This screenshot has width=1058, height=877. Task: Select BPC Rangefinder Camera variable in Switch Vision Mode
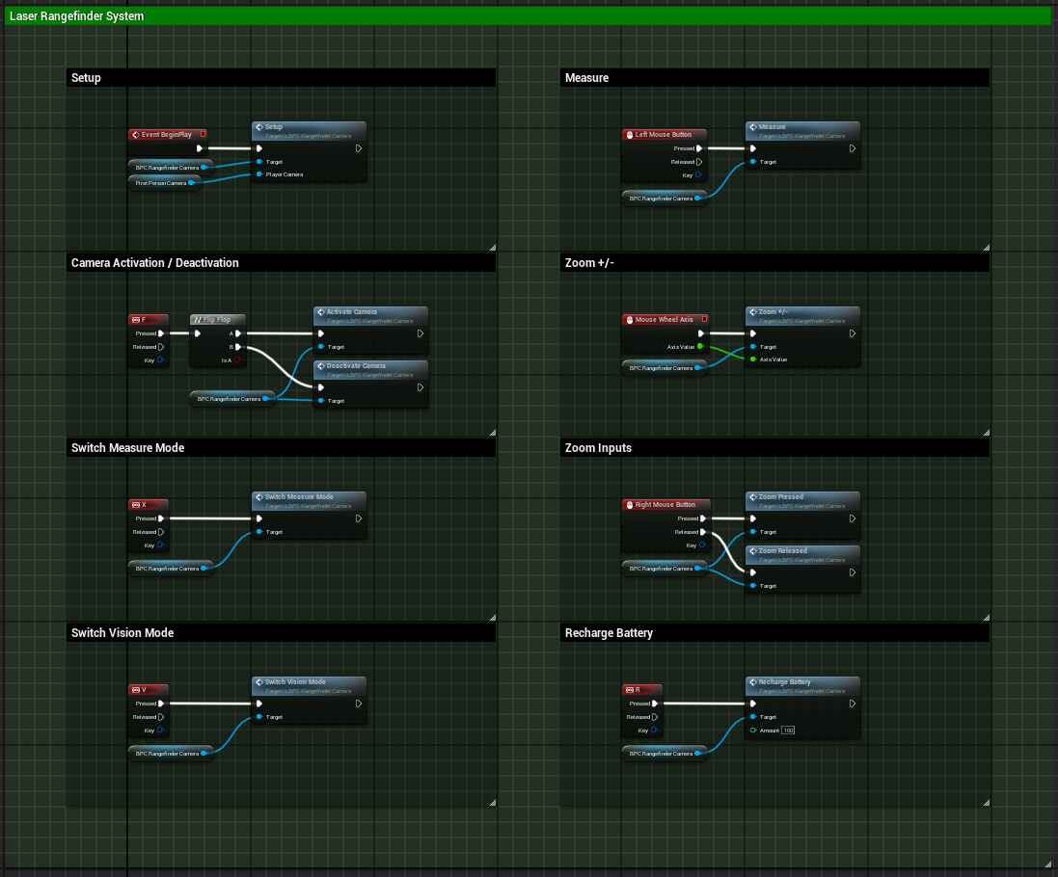(x=171, y=754)
